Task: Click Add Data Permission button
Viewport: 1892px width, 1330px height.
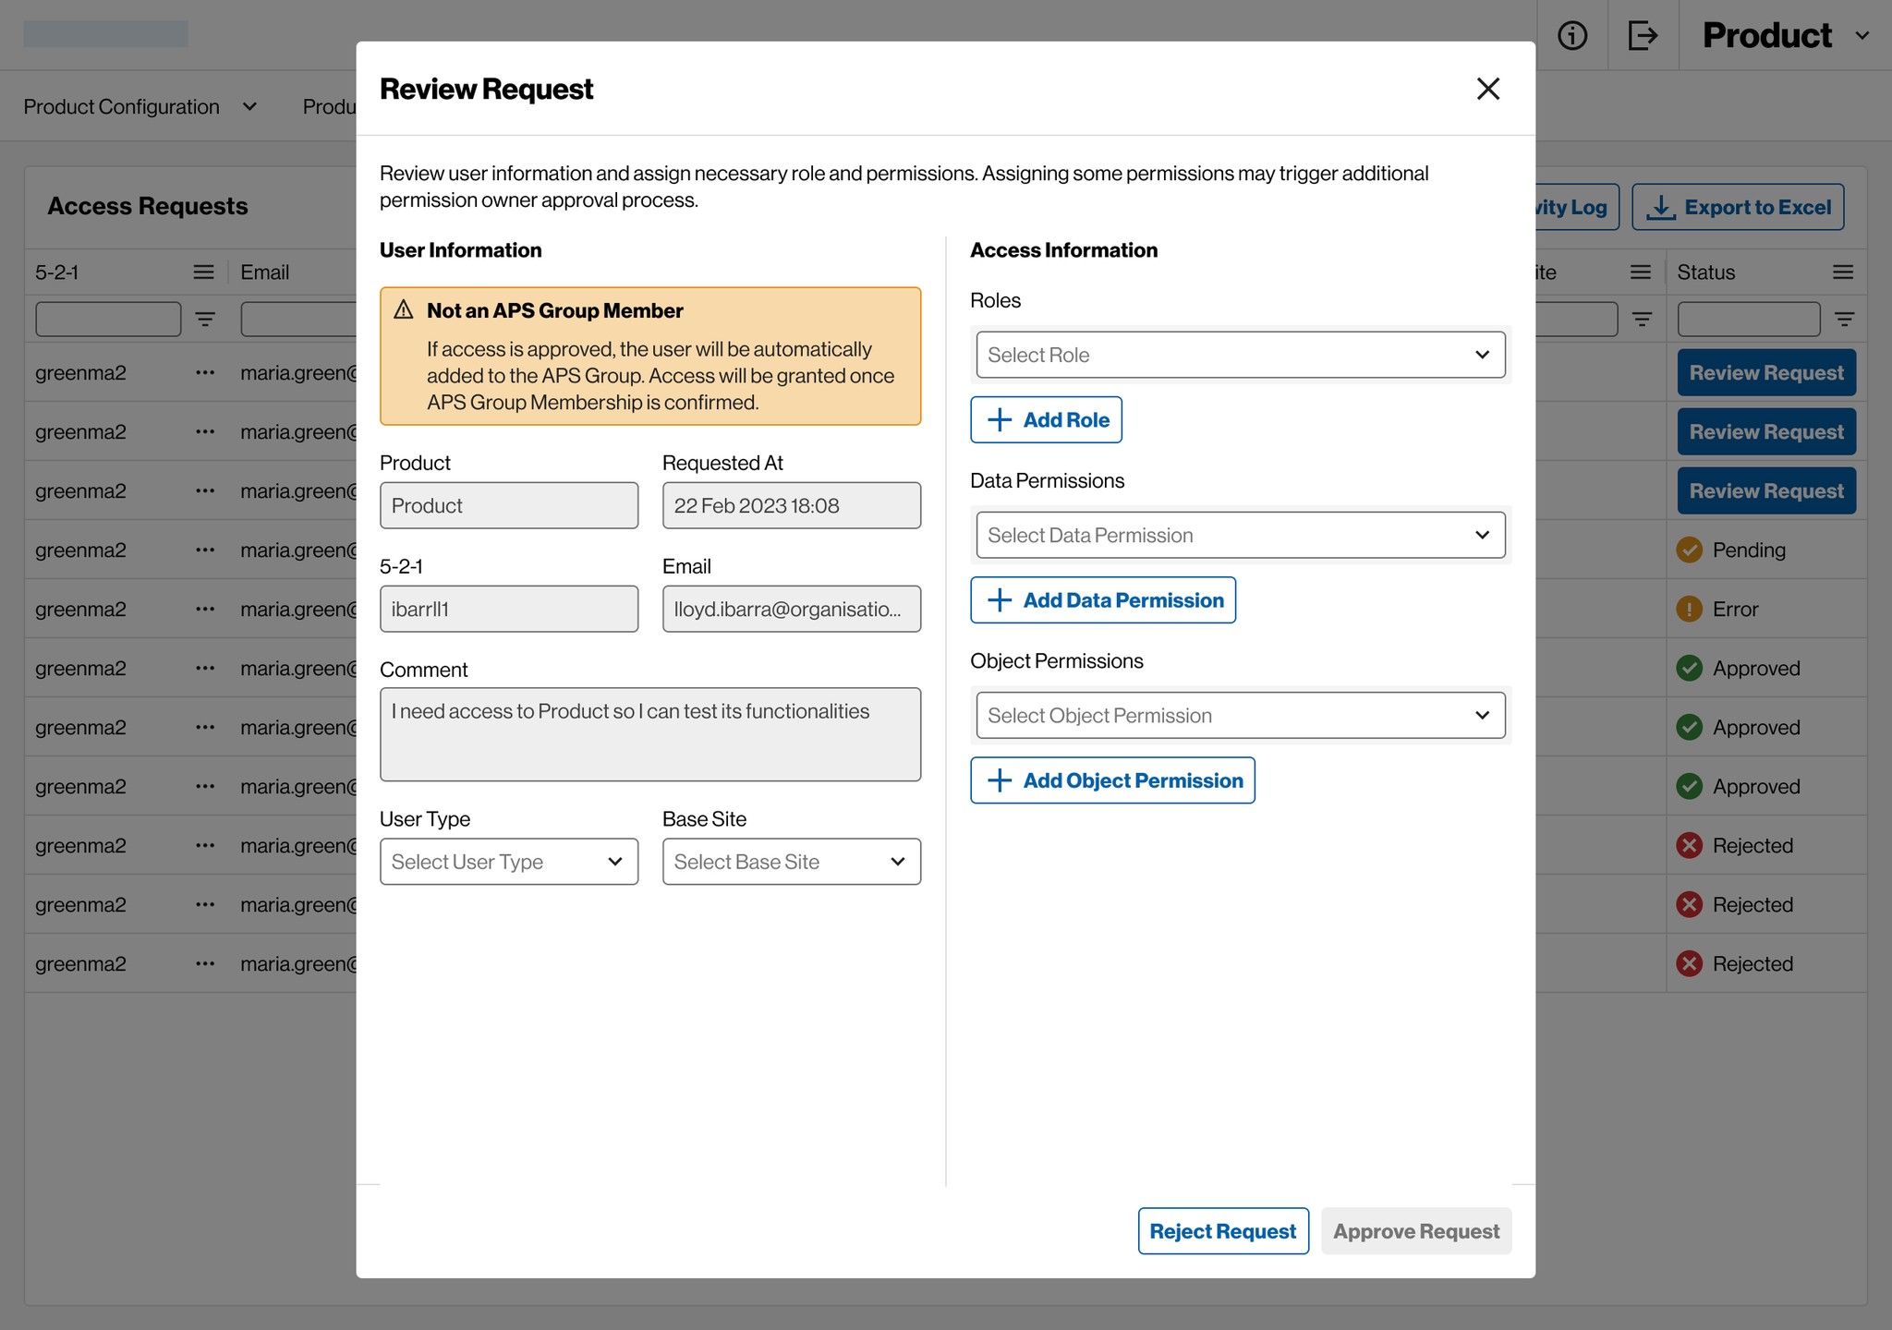Action: [x=1103, y=600]
